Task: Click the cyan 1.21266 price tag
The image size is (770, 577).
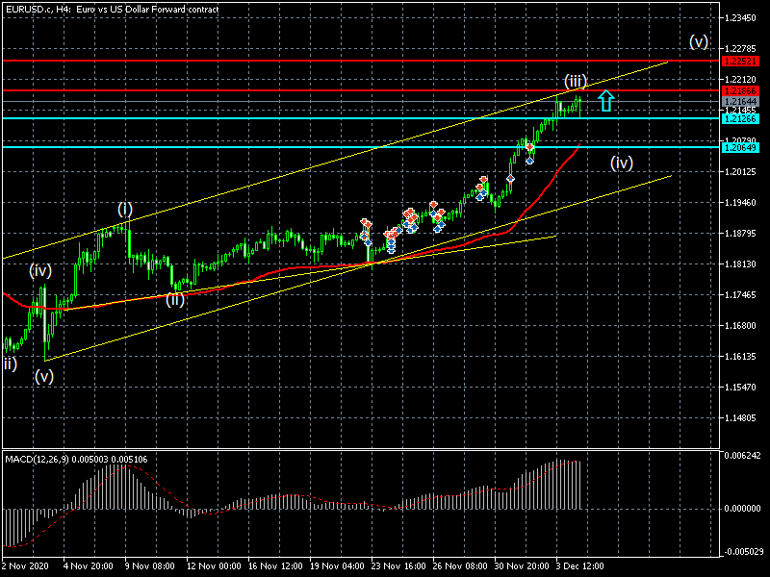Action: click(739, 118)
